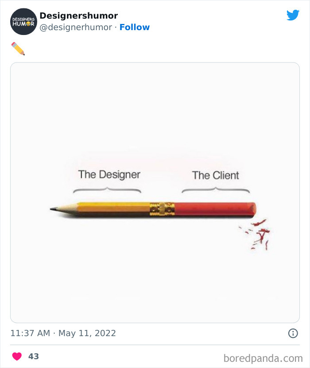Click the label reading The Client
Viewport: 310px width, 368px height.
click(x=216, y=175)
